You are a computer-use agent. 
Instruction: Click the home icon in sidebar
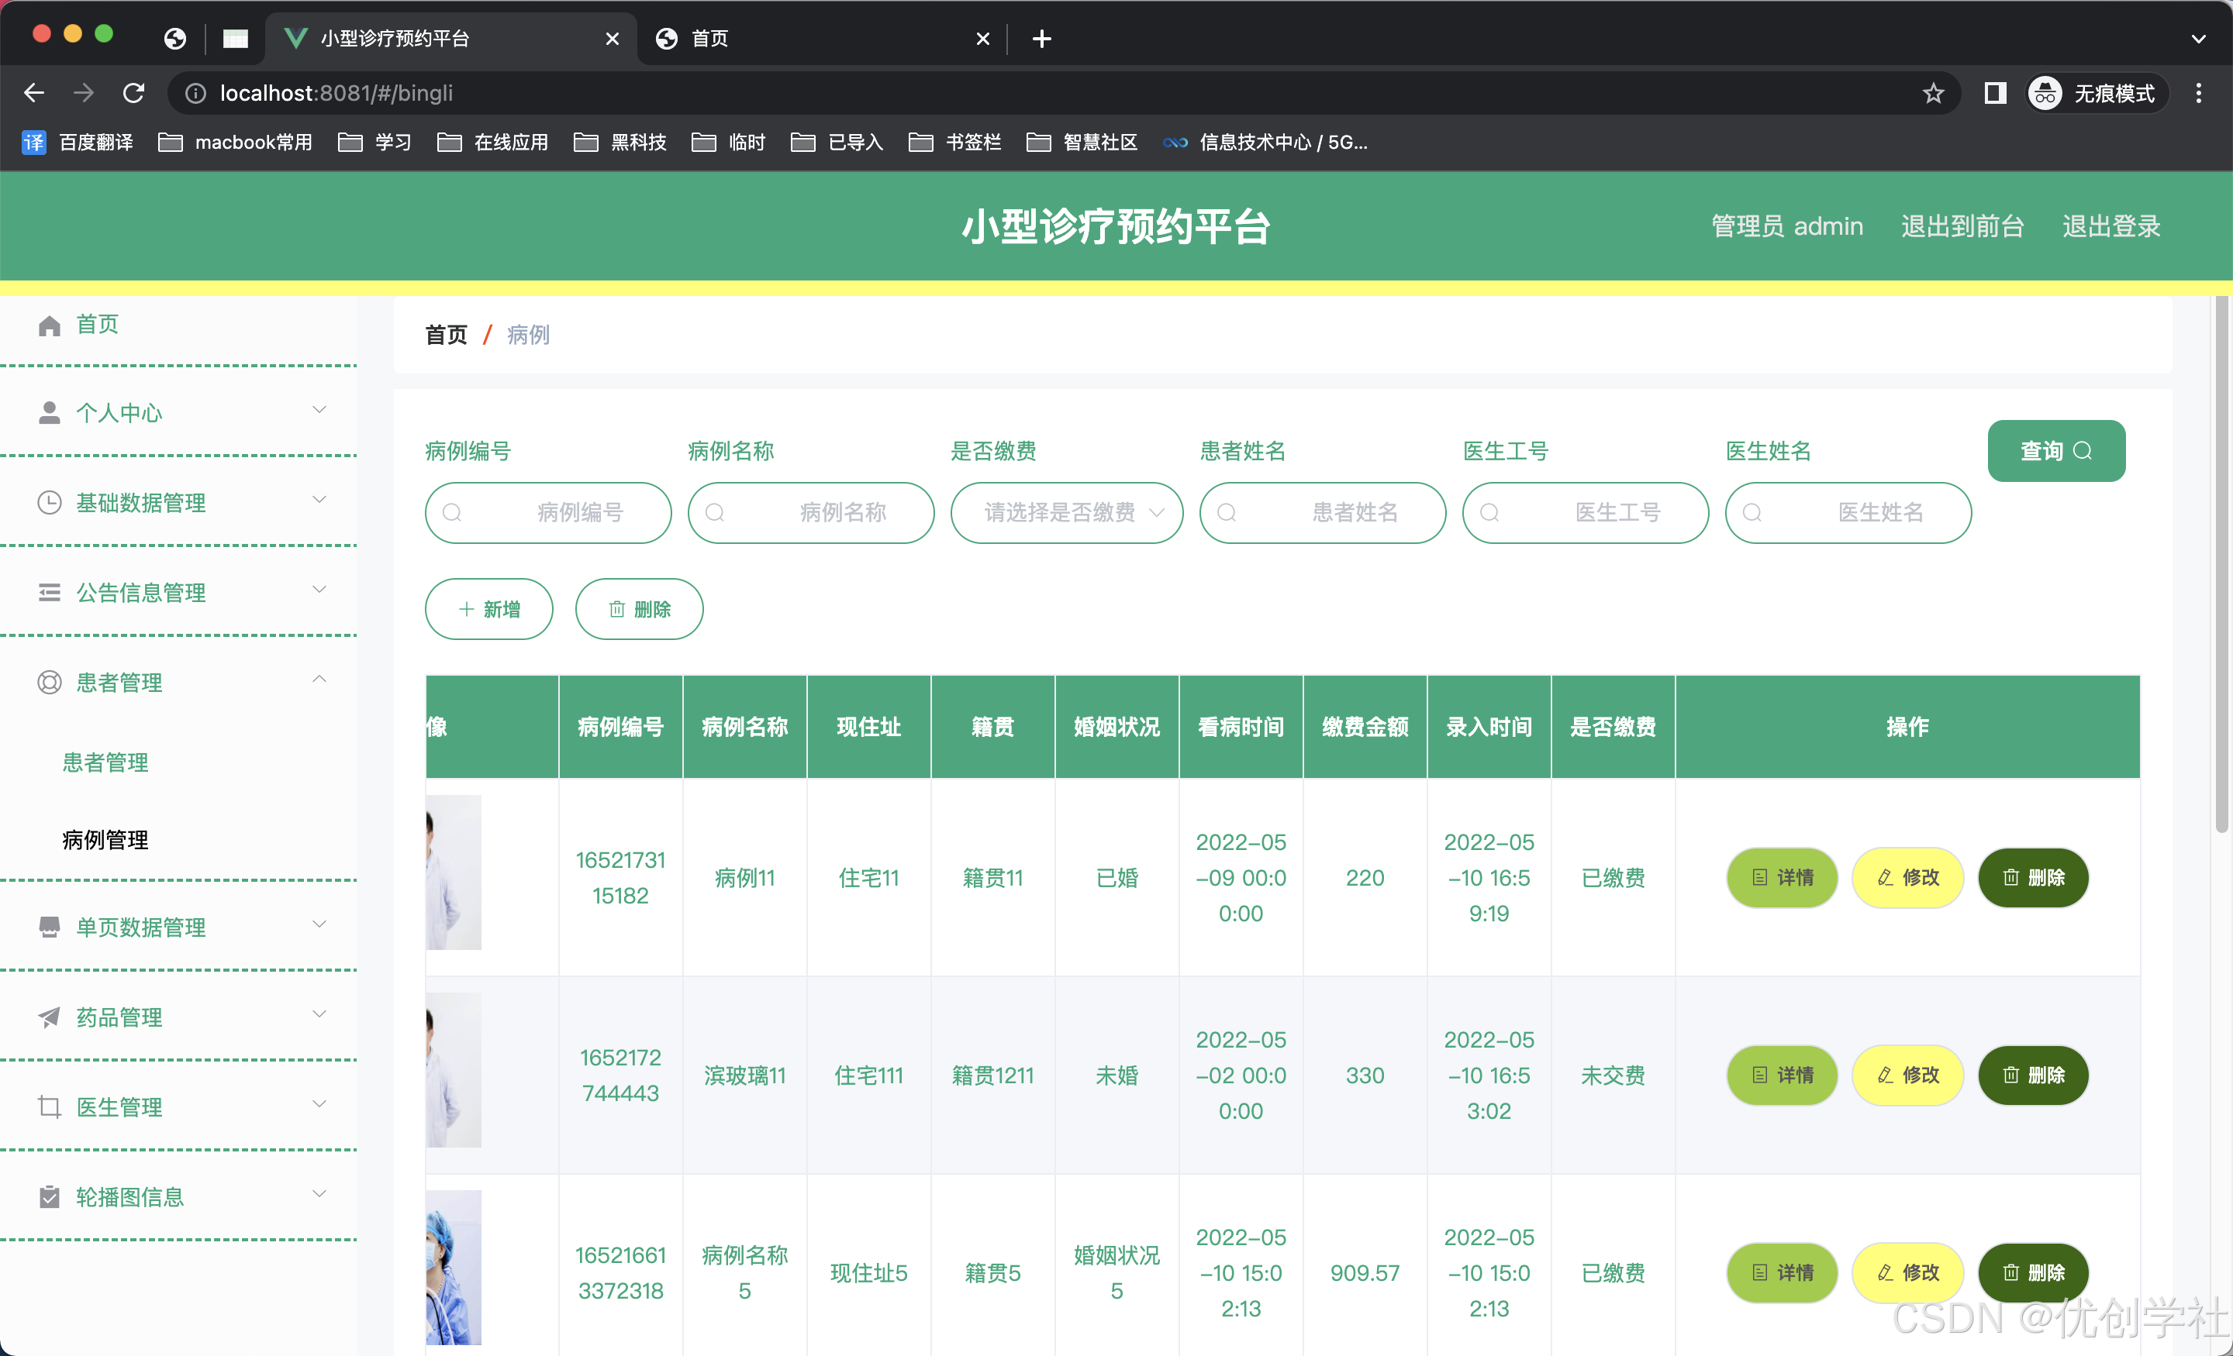(x=49, y=325)
